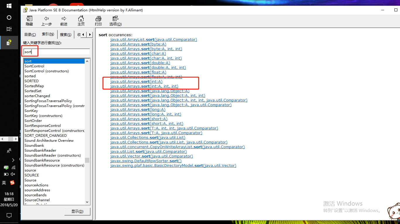Select 'Sound Architecture Overview' index entry
This screenshot has width=400, height=224.
(x=49, y=141)
